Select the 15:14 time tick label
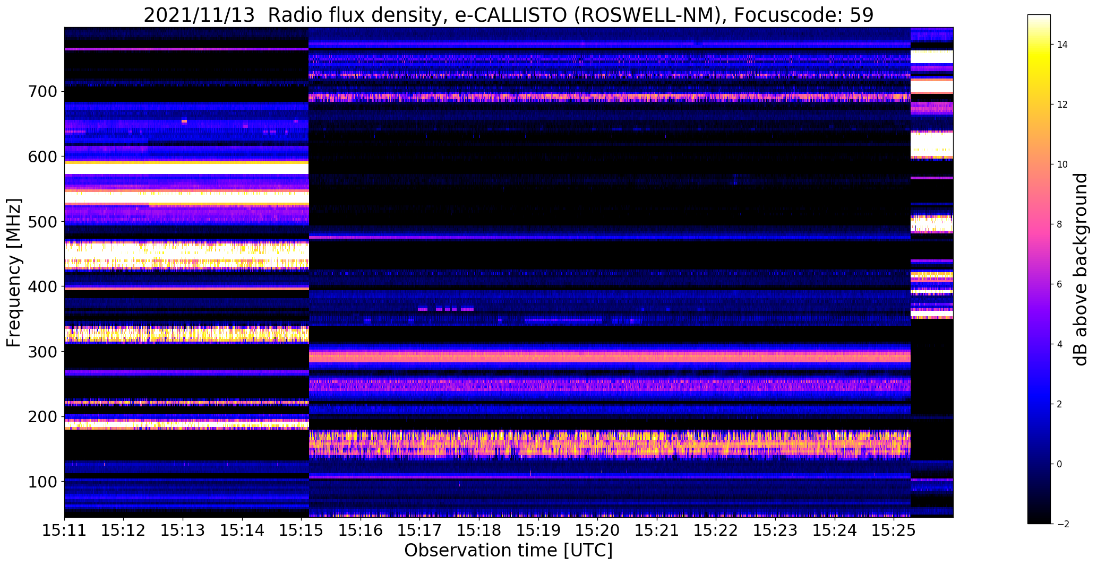Viewport: 1097px width, 566px height. 242,530
